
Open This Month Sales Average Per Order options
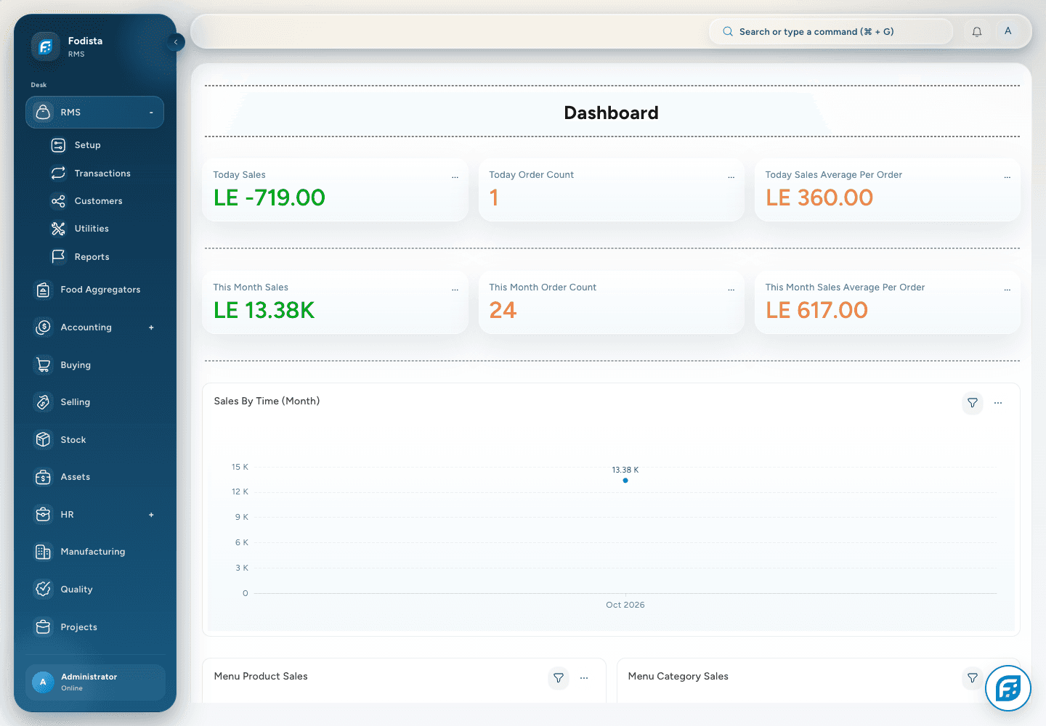[x=1007, y=289]
